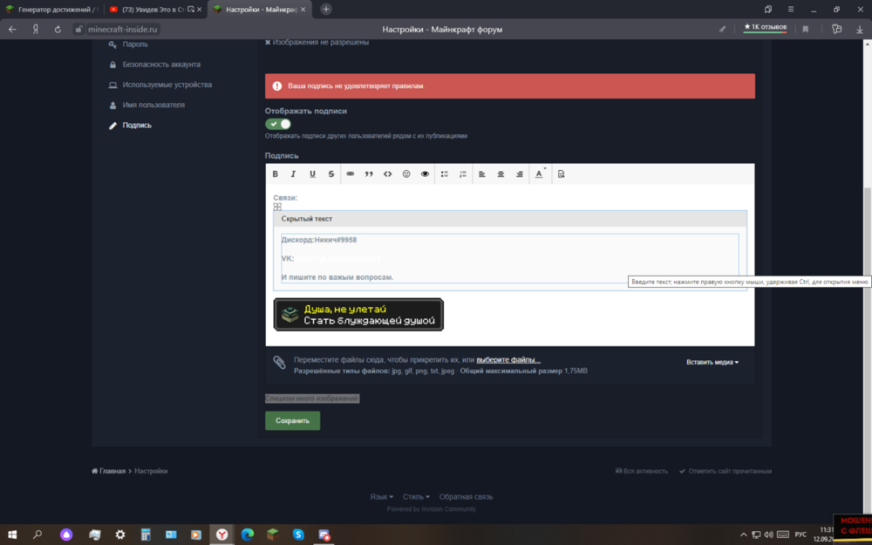Viewport: 872px width, 545px height.
Task: Click the 'Скрытый текст' spoiler header
Action: click(x=510, y=219)
